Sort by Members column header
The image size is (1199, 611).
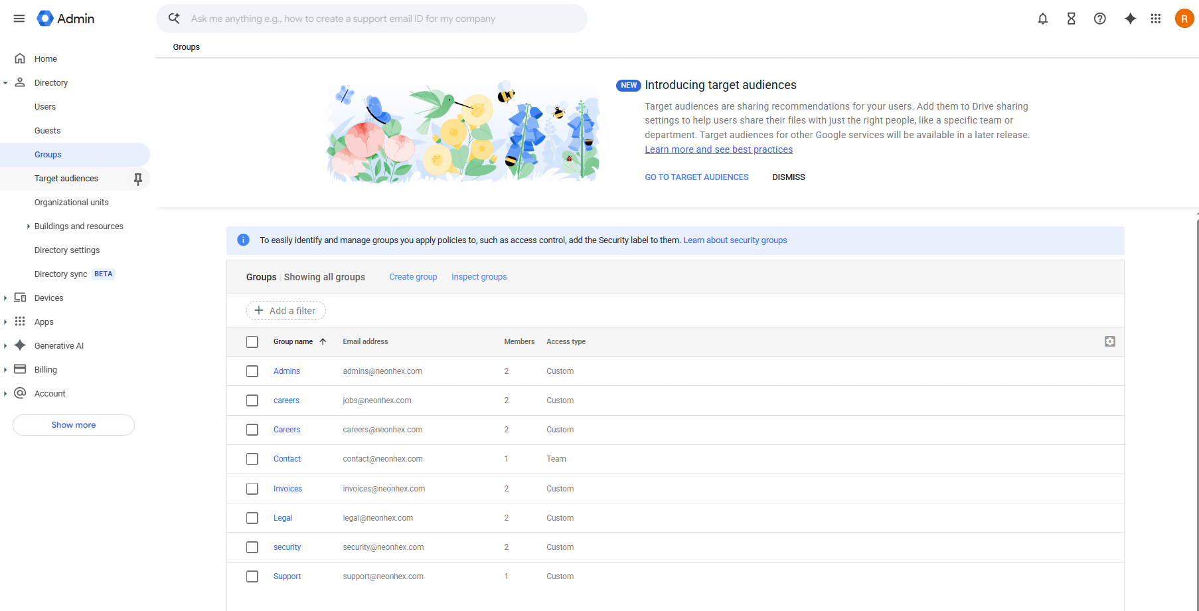519,341
